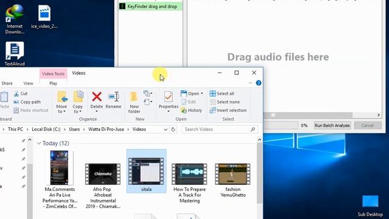
Task: Click Local Disk (C:) breadcrumb
Action: [46, 130]
